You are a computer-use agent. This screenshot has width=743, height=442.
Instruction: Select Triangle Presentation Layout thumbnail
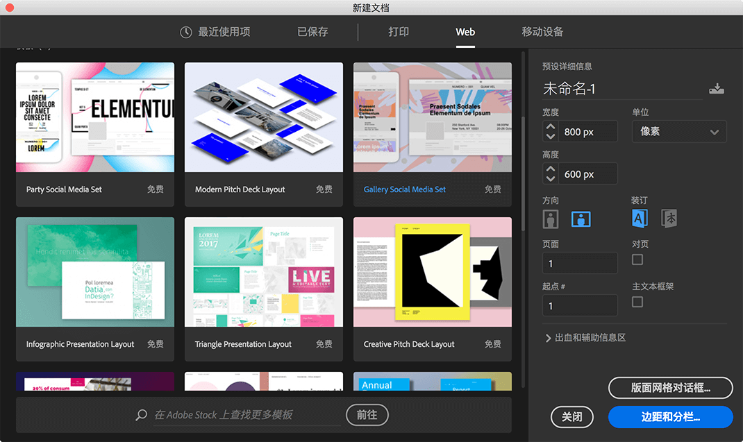tap(264, 272)
